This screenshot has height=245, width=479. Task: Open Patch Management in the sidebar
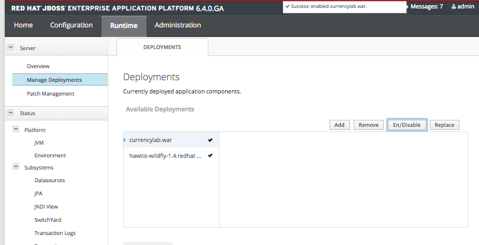point(50,93)
